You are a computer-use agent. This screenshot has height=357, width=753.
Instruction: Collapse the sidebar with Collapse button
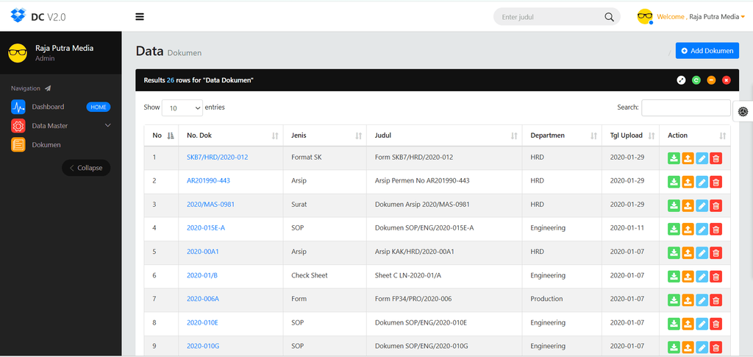[x=86, y=168]
